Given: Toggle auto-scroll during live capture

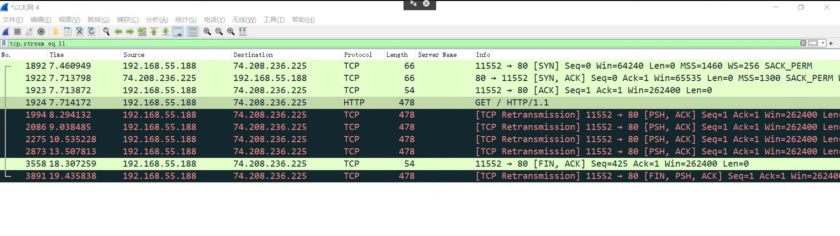Looking at the screenshot, I should point(178,32).
